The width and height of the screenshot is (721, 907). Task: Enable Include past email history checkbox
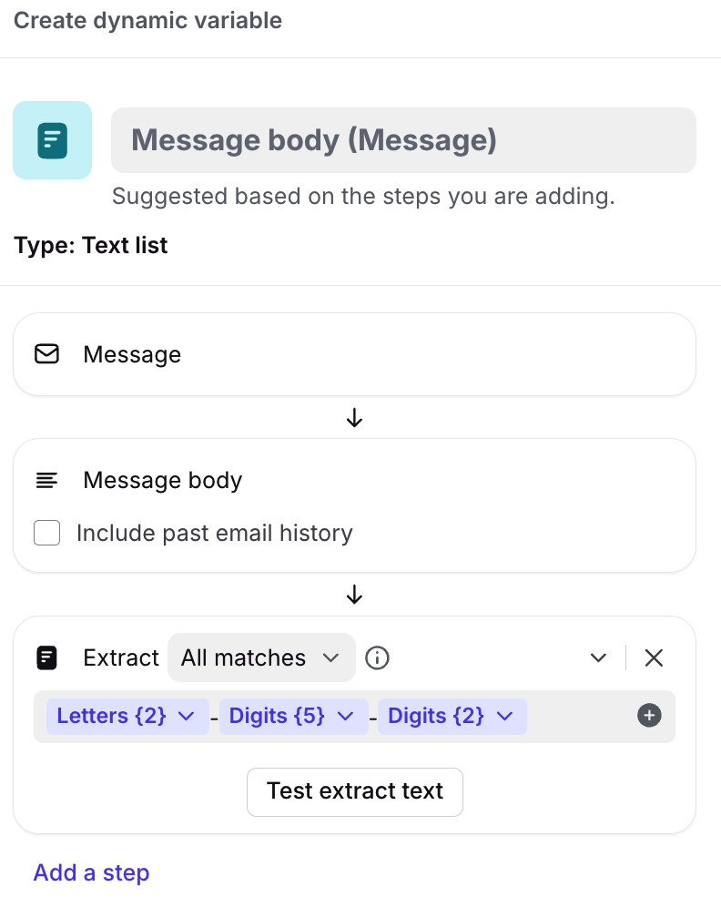[47, 533]
